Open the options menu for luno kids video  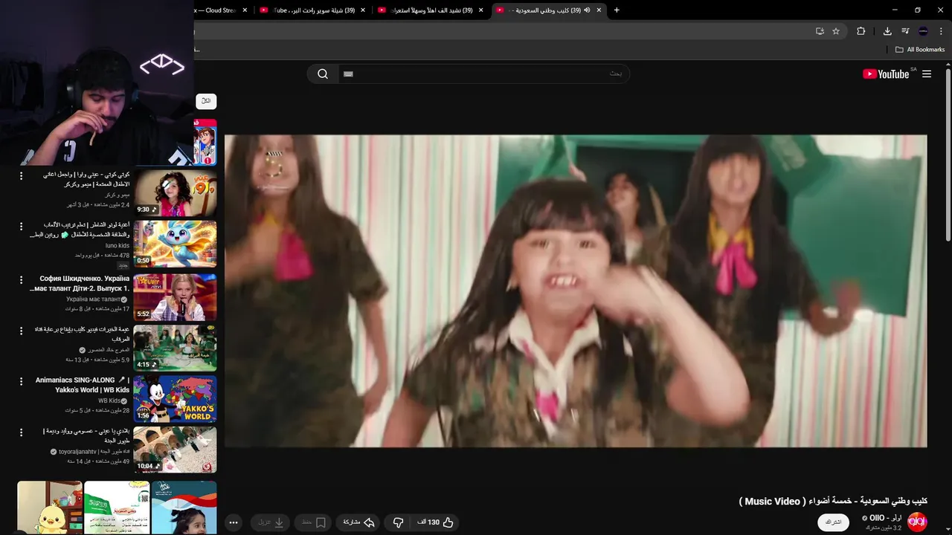pyautogui.click(x=21, y=226)
